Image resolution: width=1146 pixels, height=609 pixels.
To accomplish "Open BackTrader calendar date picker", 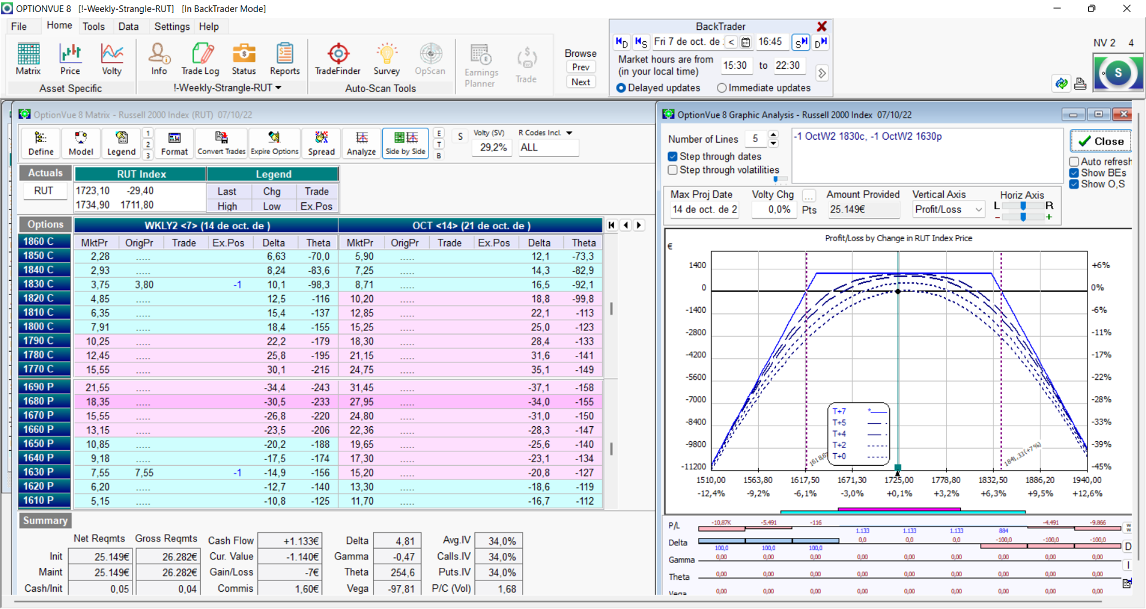I will 745,42.
